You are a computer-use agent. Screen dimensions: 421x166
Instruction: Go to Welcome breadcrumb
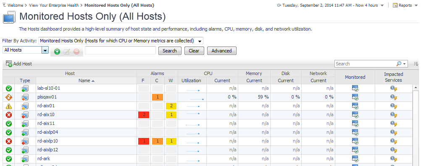[x=15, y=5]
